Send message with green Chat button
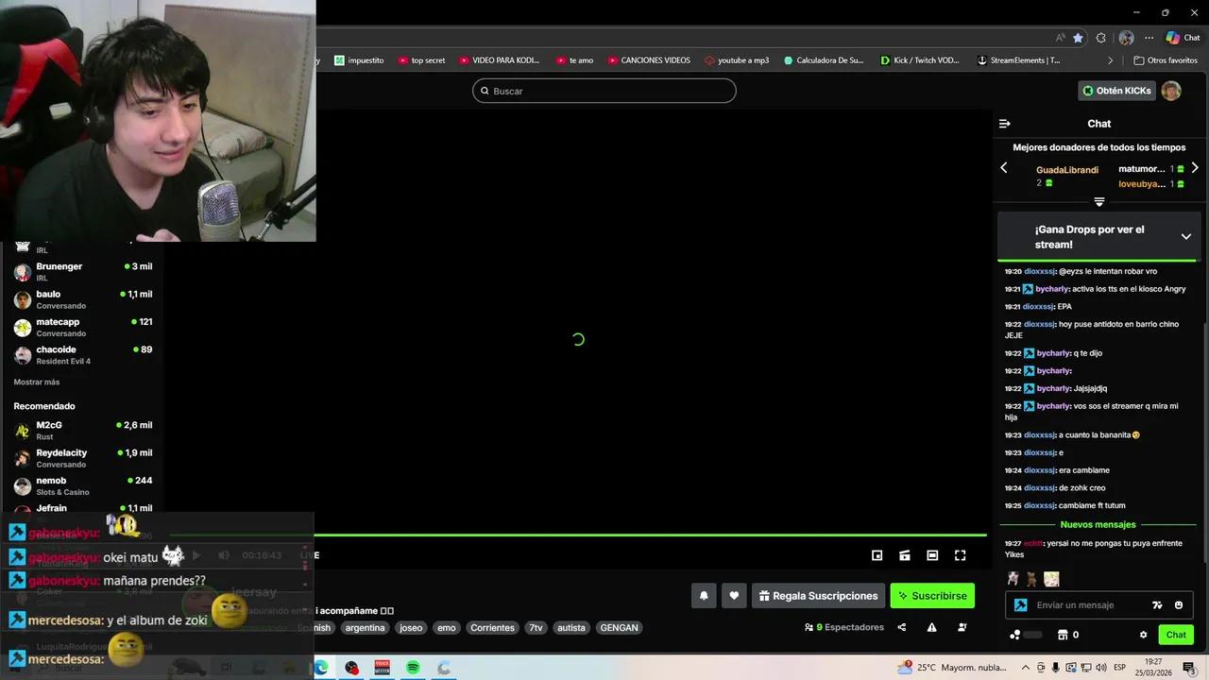 tap(1176, 635)
